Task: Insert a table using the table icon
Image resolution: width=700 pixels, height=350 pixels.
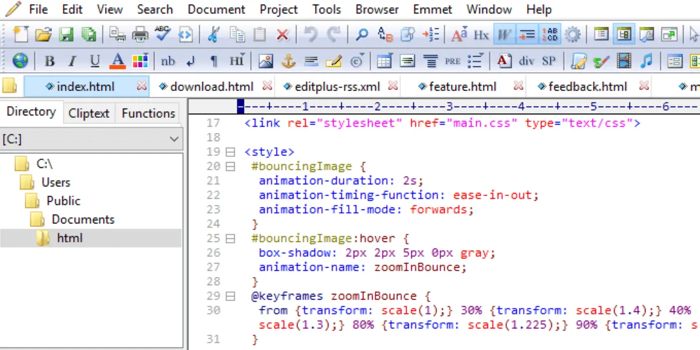Action: (x=383, y=61)
